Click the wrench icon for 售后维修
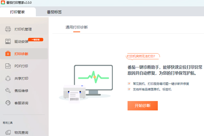Viewport: 204px width, 136px height. (x=8, y=90)
